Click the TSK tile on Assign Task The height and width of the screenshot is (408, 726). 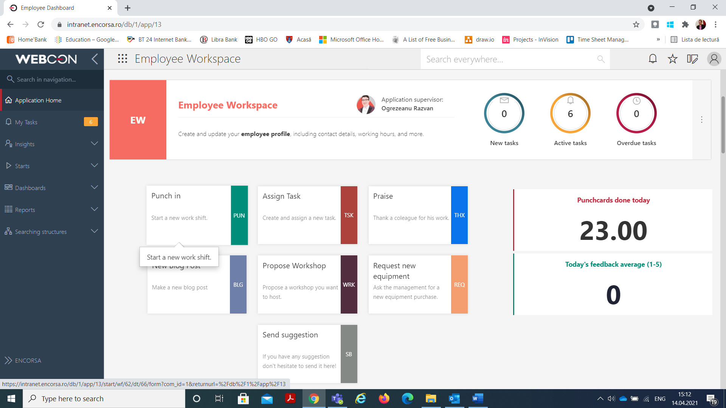coord(349,215)
